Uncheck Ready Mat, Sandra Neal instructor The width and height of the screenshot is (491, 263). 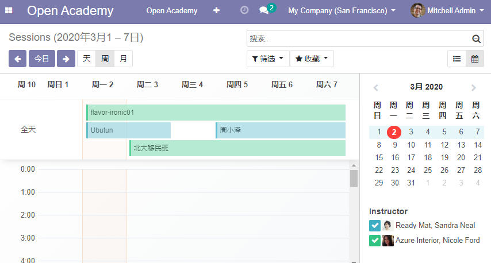375,226
